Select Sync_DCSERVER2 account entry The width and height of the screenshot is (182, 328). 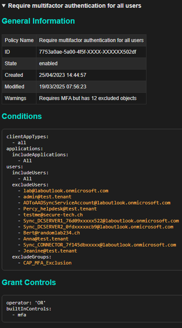(x=98, y=227)
